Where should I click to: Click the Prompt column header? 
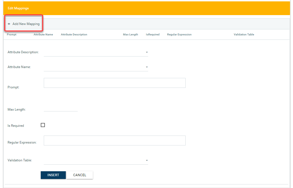point(12,35)
